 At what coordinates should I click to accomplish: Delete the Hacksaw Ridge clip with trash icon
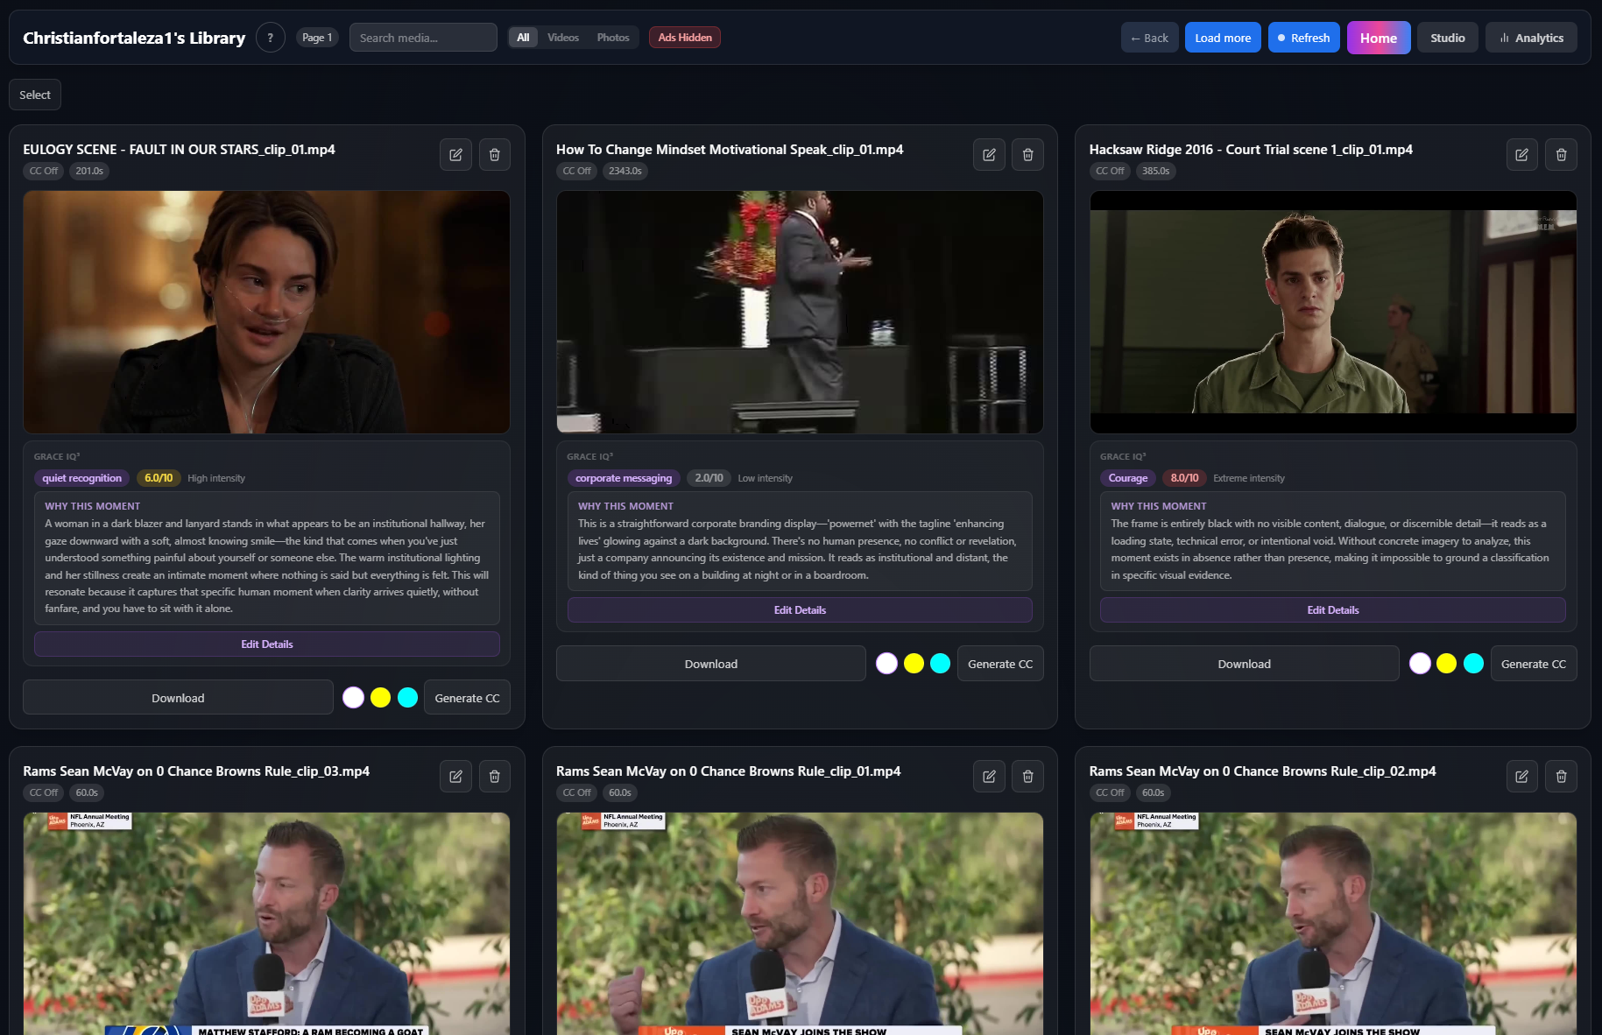pyautogui.click(x=1561, y=155)
